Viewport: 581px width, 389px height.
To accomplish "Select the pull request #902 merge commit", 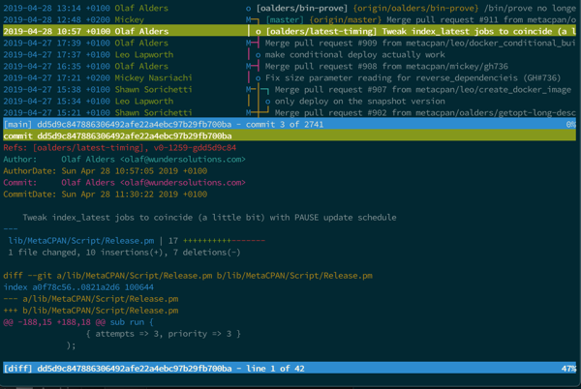I will point(407,112).
